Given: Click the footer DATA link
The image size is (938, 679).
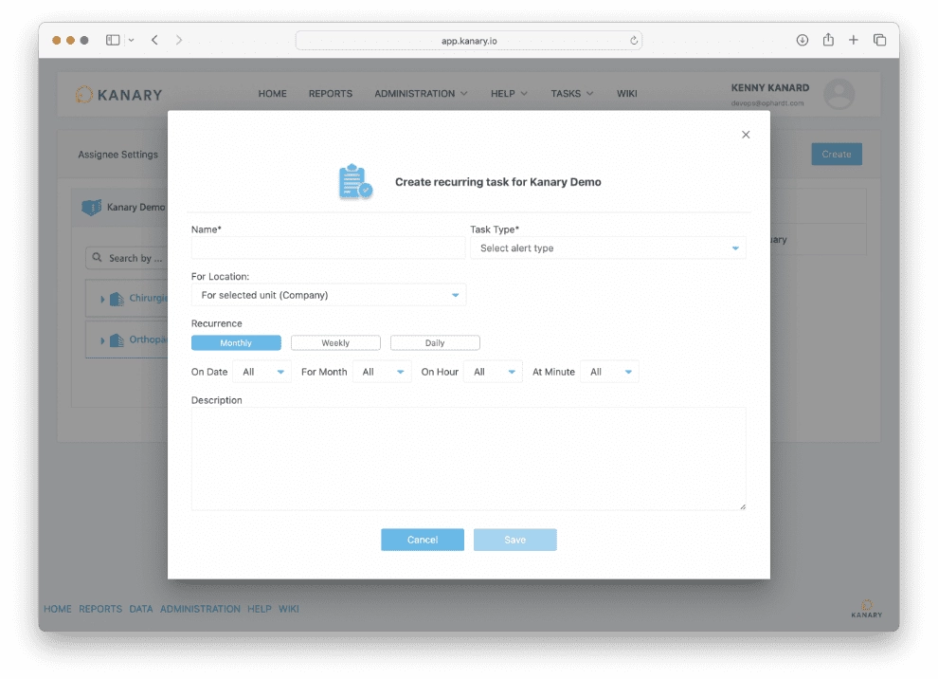Looking at the screenshot, I should pos(141,608).
